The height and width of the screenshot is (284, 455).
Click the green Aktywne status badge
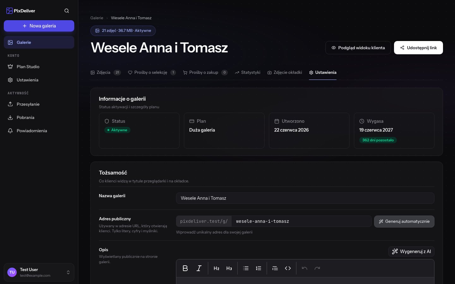117,130
